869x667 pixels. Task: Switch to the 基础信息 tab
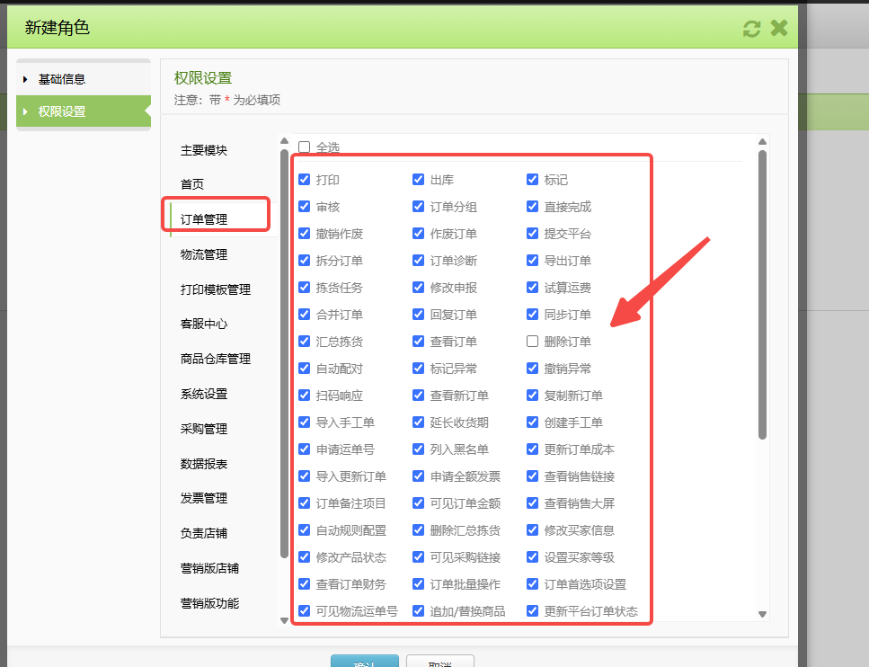[83, 79]
